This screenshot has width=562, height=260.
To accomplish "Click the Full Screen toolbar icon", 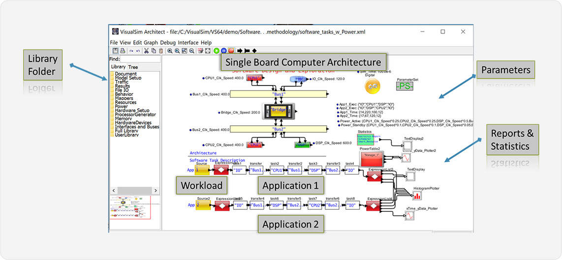I will click(x=208, y=51).
